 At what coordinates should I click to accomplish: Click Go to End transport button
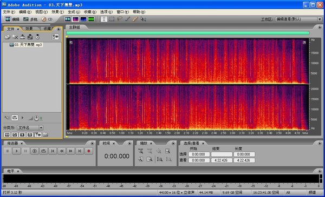click(80, 151)
